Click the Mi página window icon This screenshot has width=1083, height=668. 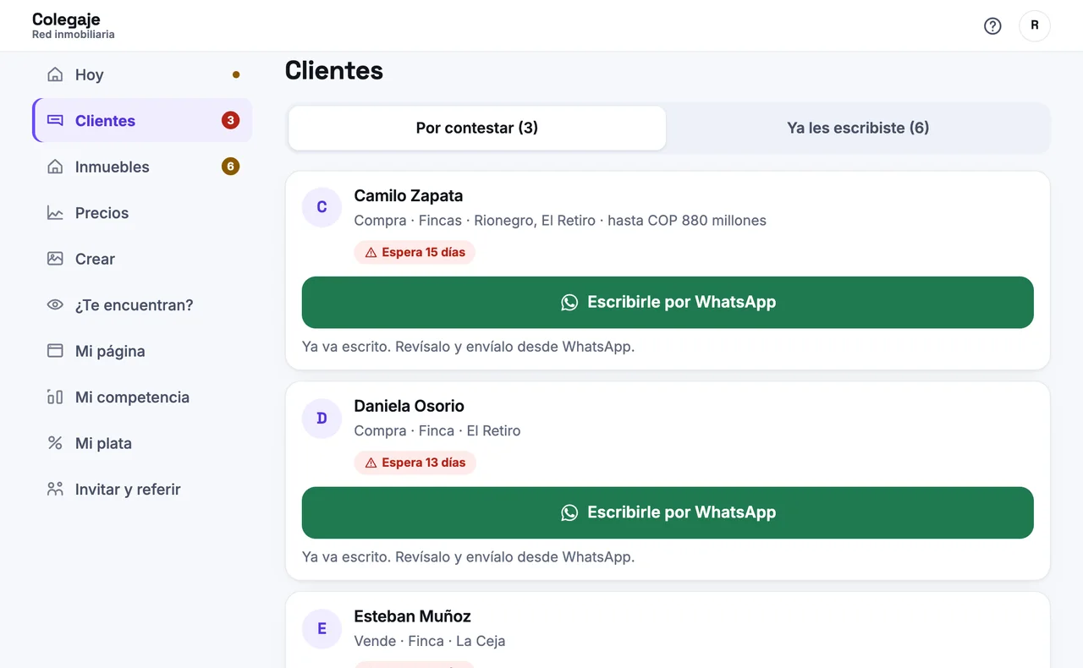click(x=55, y=351)
